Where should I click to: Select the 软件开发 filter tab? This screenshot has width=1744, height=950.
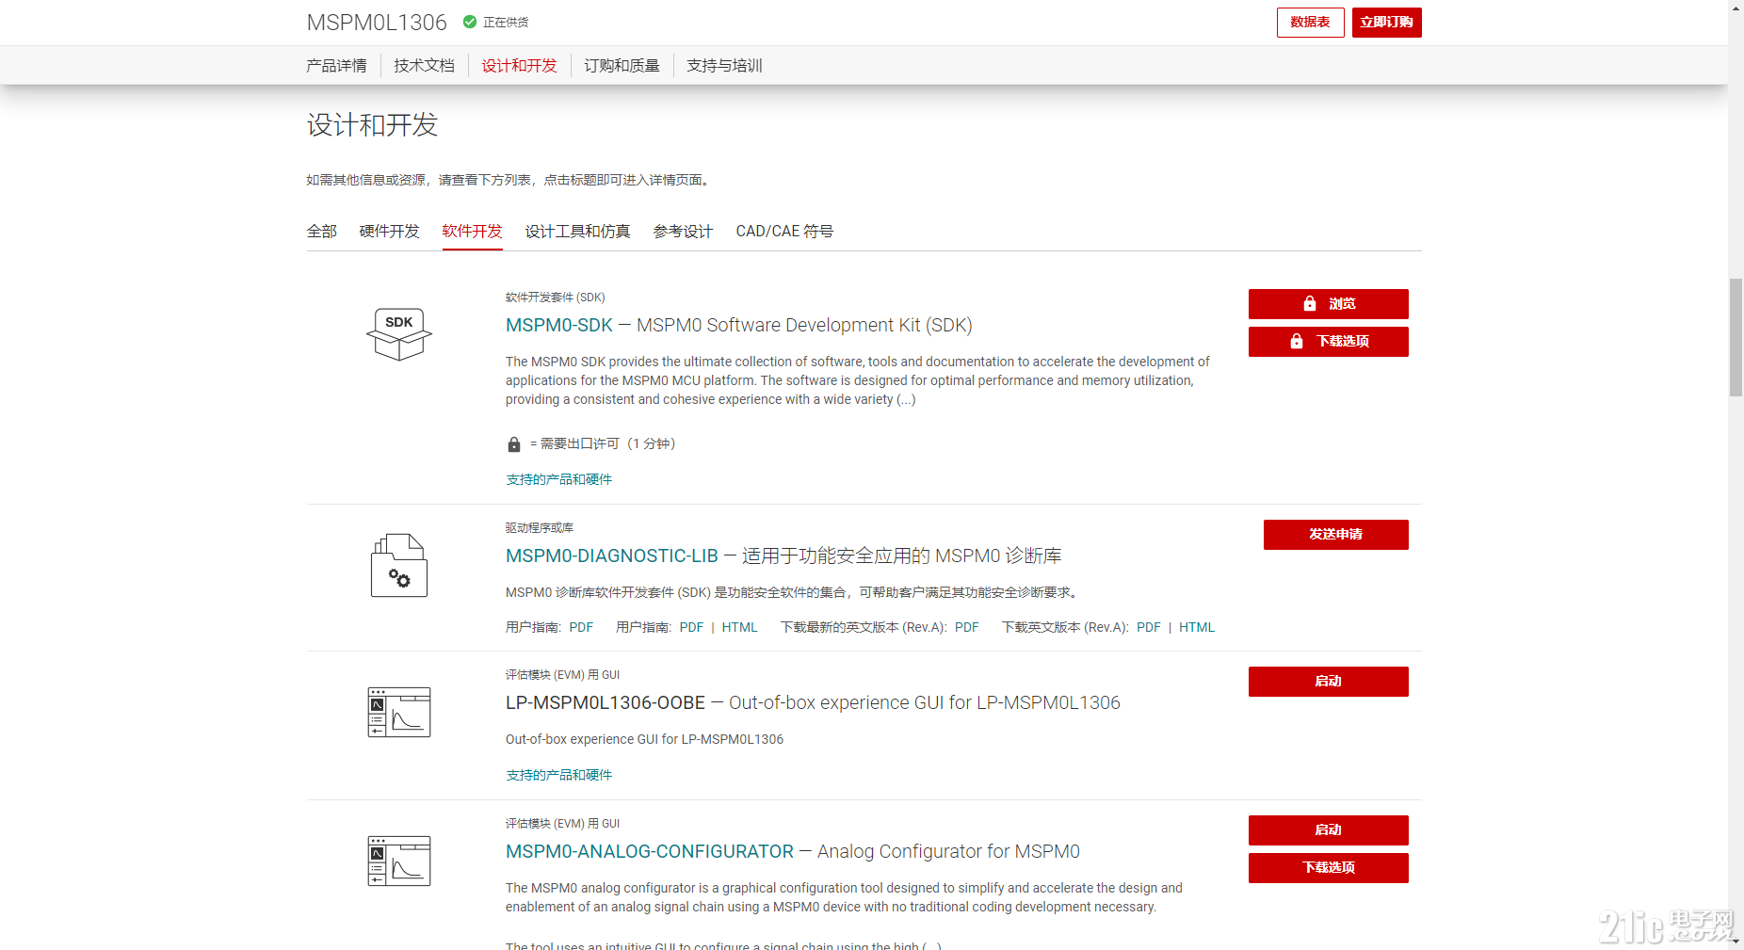[472, 232]
